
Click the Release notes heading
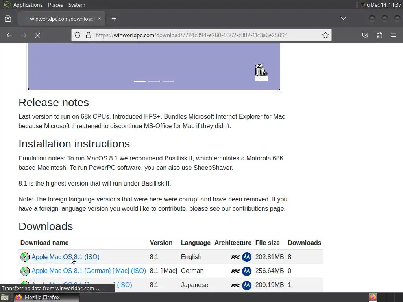(x=54, y=103)
